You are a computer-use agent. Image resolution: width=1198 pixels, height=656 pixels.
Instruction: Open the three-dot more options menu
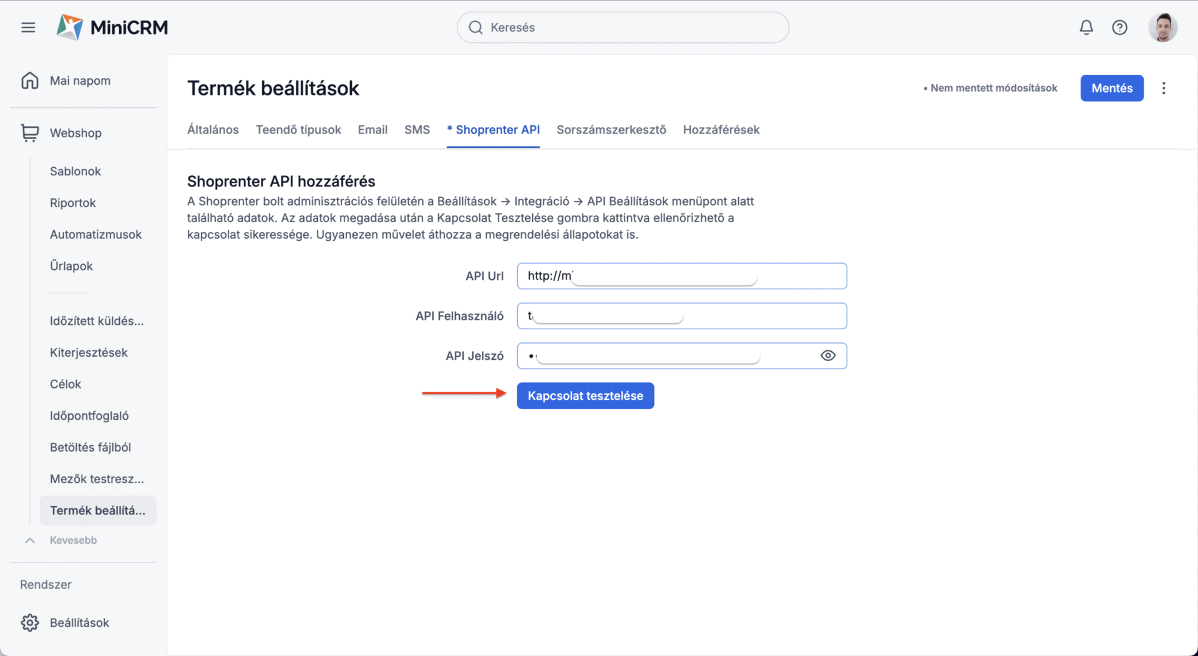click(x=1164, y=88)
